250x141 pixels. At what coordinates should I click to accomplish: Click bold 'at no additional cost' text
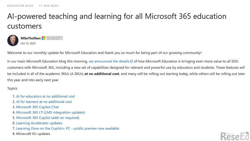coord(102,74)
